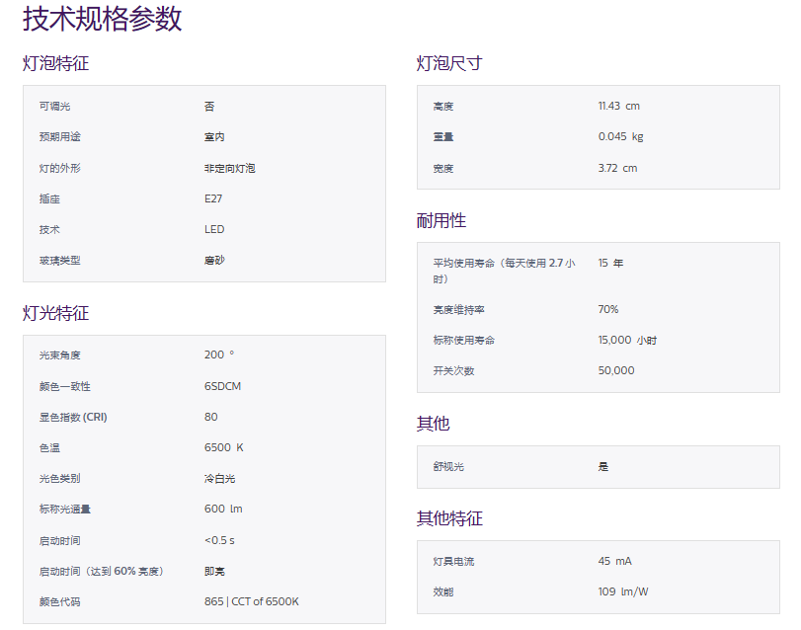Click the 启动时间 label without brightness note
Screen dimensions: 801x630
pos(60,541)
